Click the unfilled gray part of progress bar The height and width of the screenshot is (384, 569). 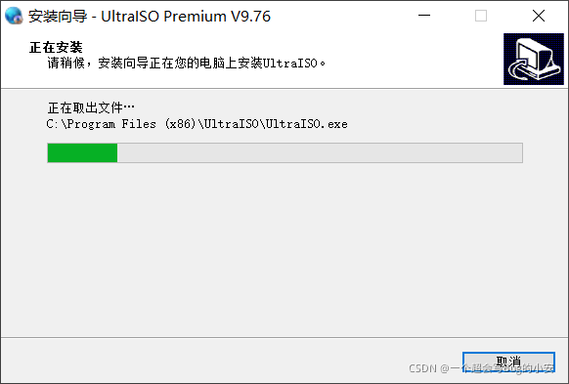pos(320,152)
